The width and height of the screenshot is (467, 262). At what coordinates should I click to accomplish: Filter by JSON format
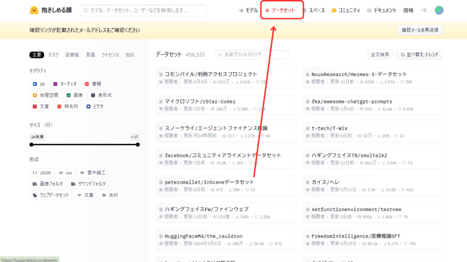click(x=42, y=173)
